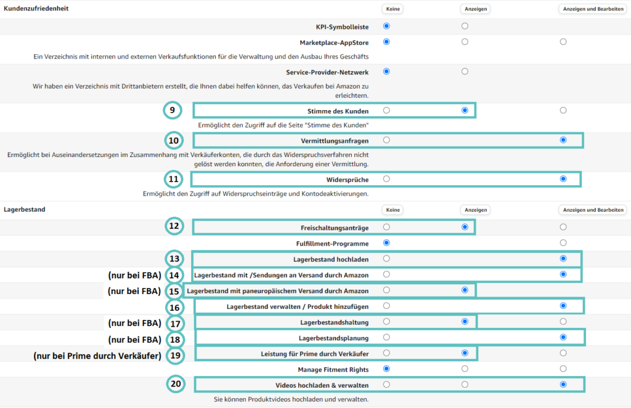
Task: Select Anzeigen for paneuropäischem Versand durch Amazon
Action: tap(465, 290)
